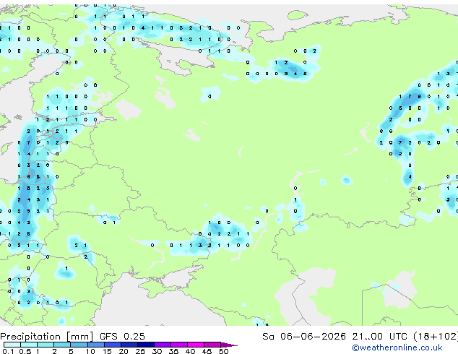Click the '21..00 UTC' time label
Screen dimensions: 458x354
[x=379, y=337]
